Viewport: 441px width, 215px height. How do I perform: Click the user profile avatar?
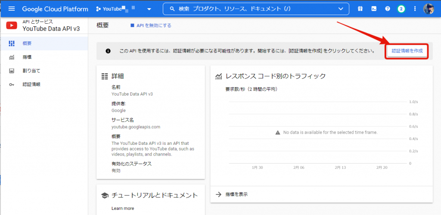[x=429, y=9]
